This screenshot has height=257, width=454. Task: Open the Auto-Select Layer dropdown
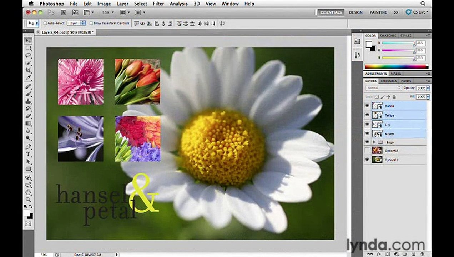pyautogui.click(x=76, y=23)
